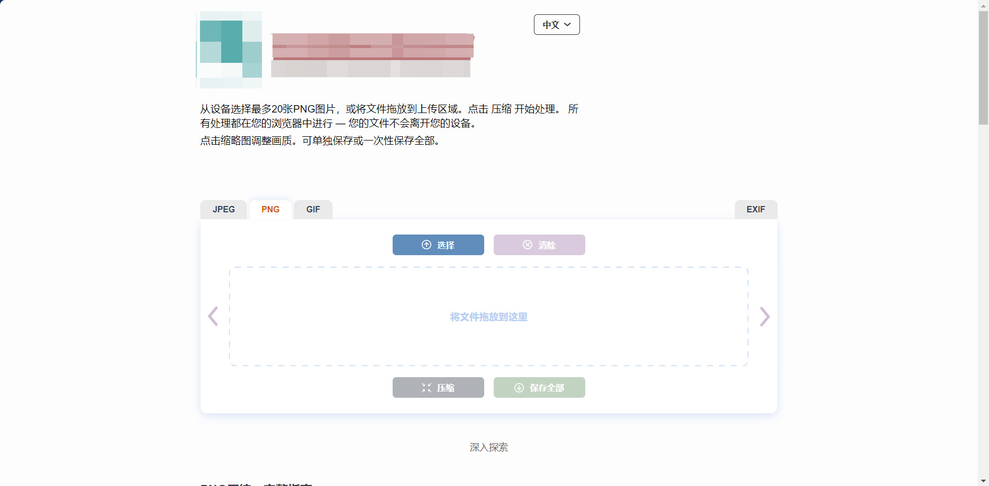Click the scrollbar up arrow
The image size is (989, 486).
(x=983, y=5)
